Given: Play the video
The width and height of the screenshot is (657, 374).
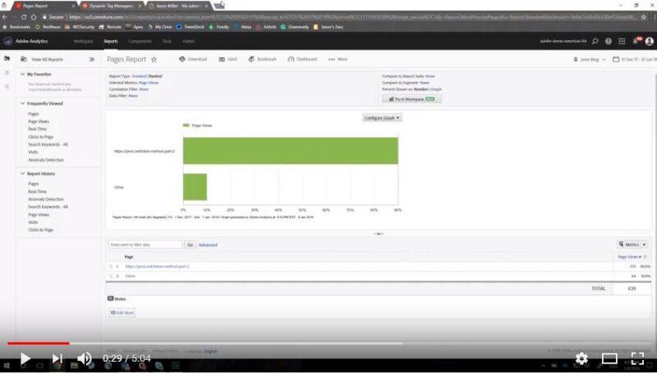Looking at the screenshot, I should 25,358.
